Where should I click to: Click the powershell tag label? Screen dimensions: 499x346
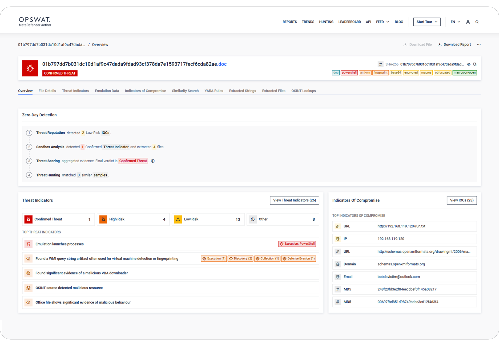tap(349, 73)
